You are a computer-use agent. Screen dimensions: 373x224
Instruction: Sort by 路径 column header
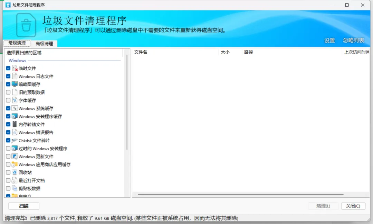point(292,52)
